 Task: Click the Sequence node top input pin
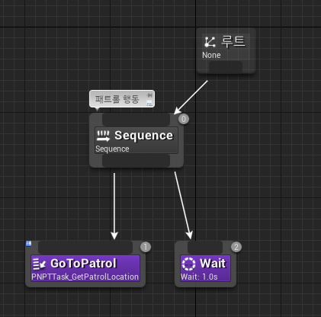(x=136, y=120)
